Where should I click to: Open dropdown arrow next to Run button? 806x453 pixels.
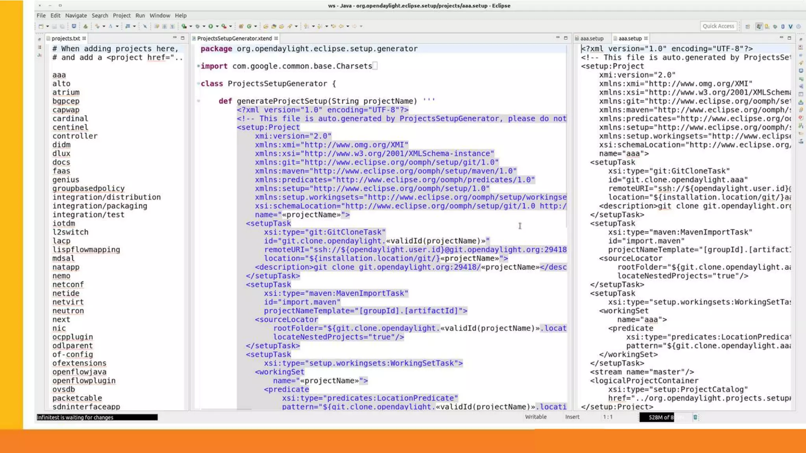pyautogui.click(x=217, y=26)
